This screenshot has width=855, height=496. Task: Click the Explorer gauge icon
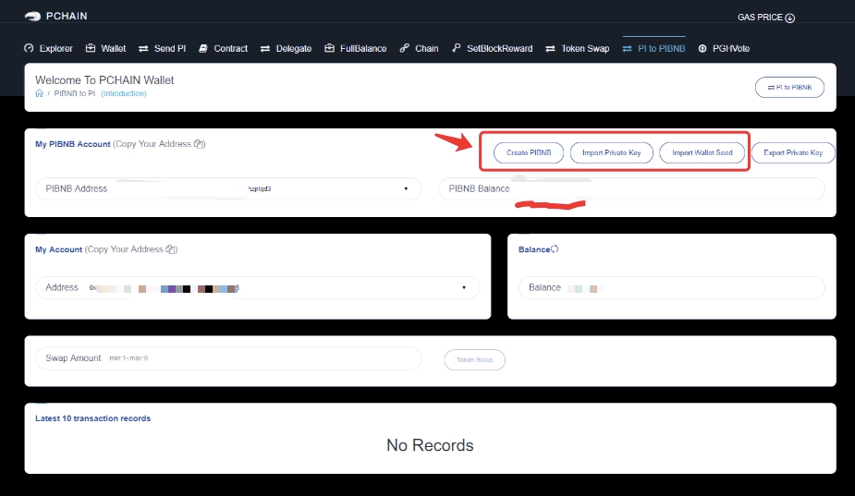pos(29,48)
